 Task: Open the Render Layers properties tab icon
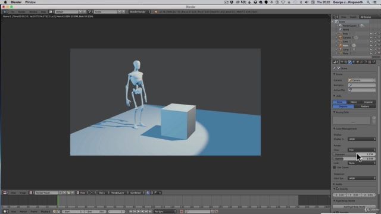(346, 62)
